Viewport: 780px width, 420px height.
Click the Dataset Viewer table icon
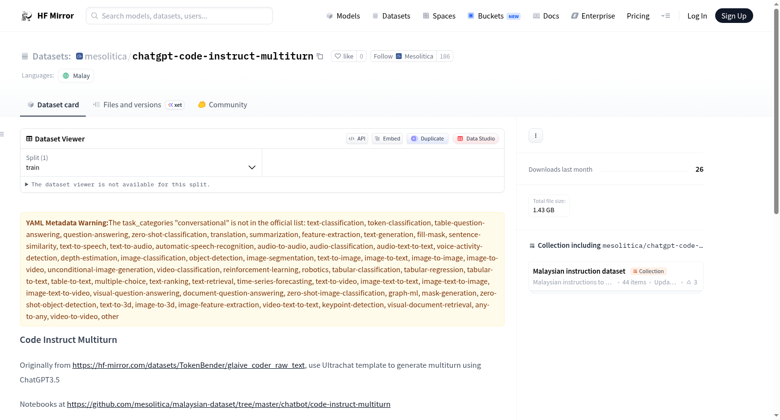(29, 139)
